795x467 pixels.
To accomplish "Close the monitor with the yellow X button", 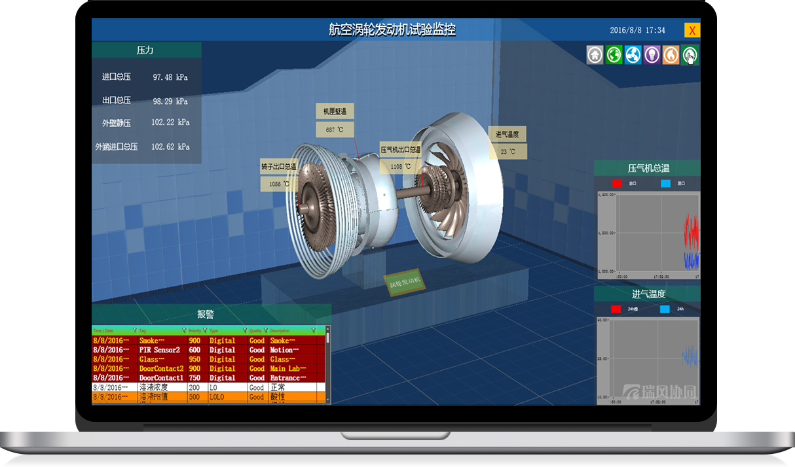I will coord(692,30).
